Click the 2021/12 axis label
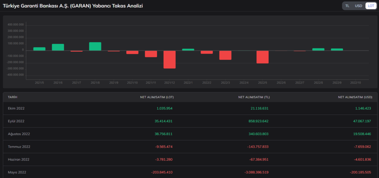 (x=170, y=82)
